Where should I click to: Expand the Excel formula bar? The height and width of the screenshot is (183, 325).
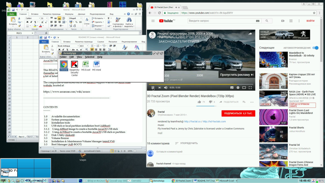(x=140, y=33)
